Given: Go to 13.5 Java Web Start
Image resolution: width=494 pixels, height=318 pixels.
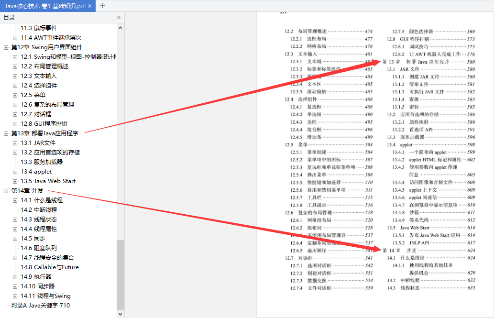Looking at the screenshot, I should pos(48,181).
